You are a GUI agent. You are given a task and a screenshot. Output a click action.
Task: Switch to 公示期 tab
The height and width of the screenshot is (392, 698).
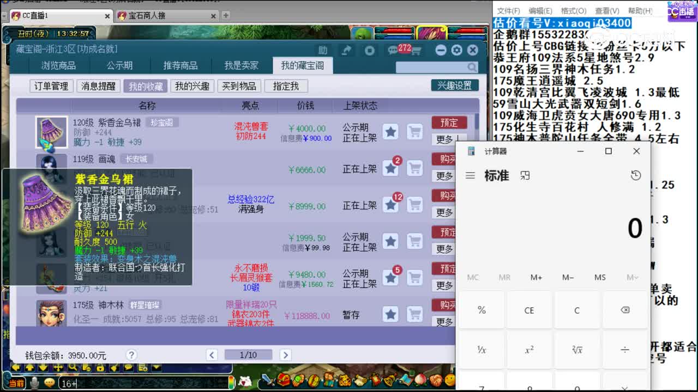(119, 65)
